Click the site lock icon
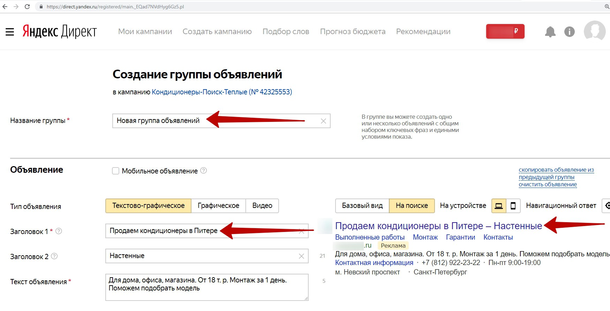The width and height of the screenshot is (610, 311). click(41, 7)
